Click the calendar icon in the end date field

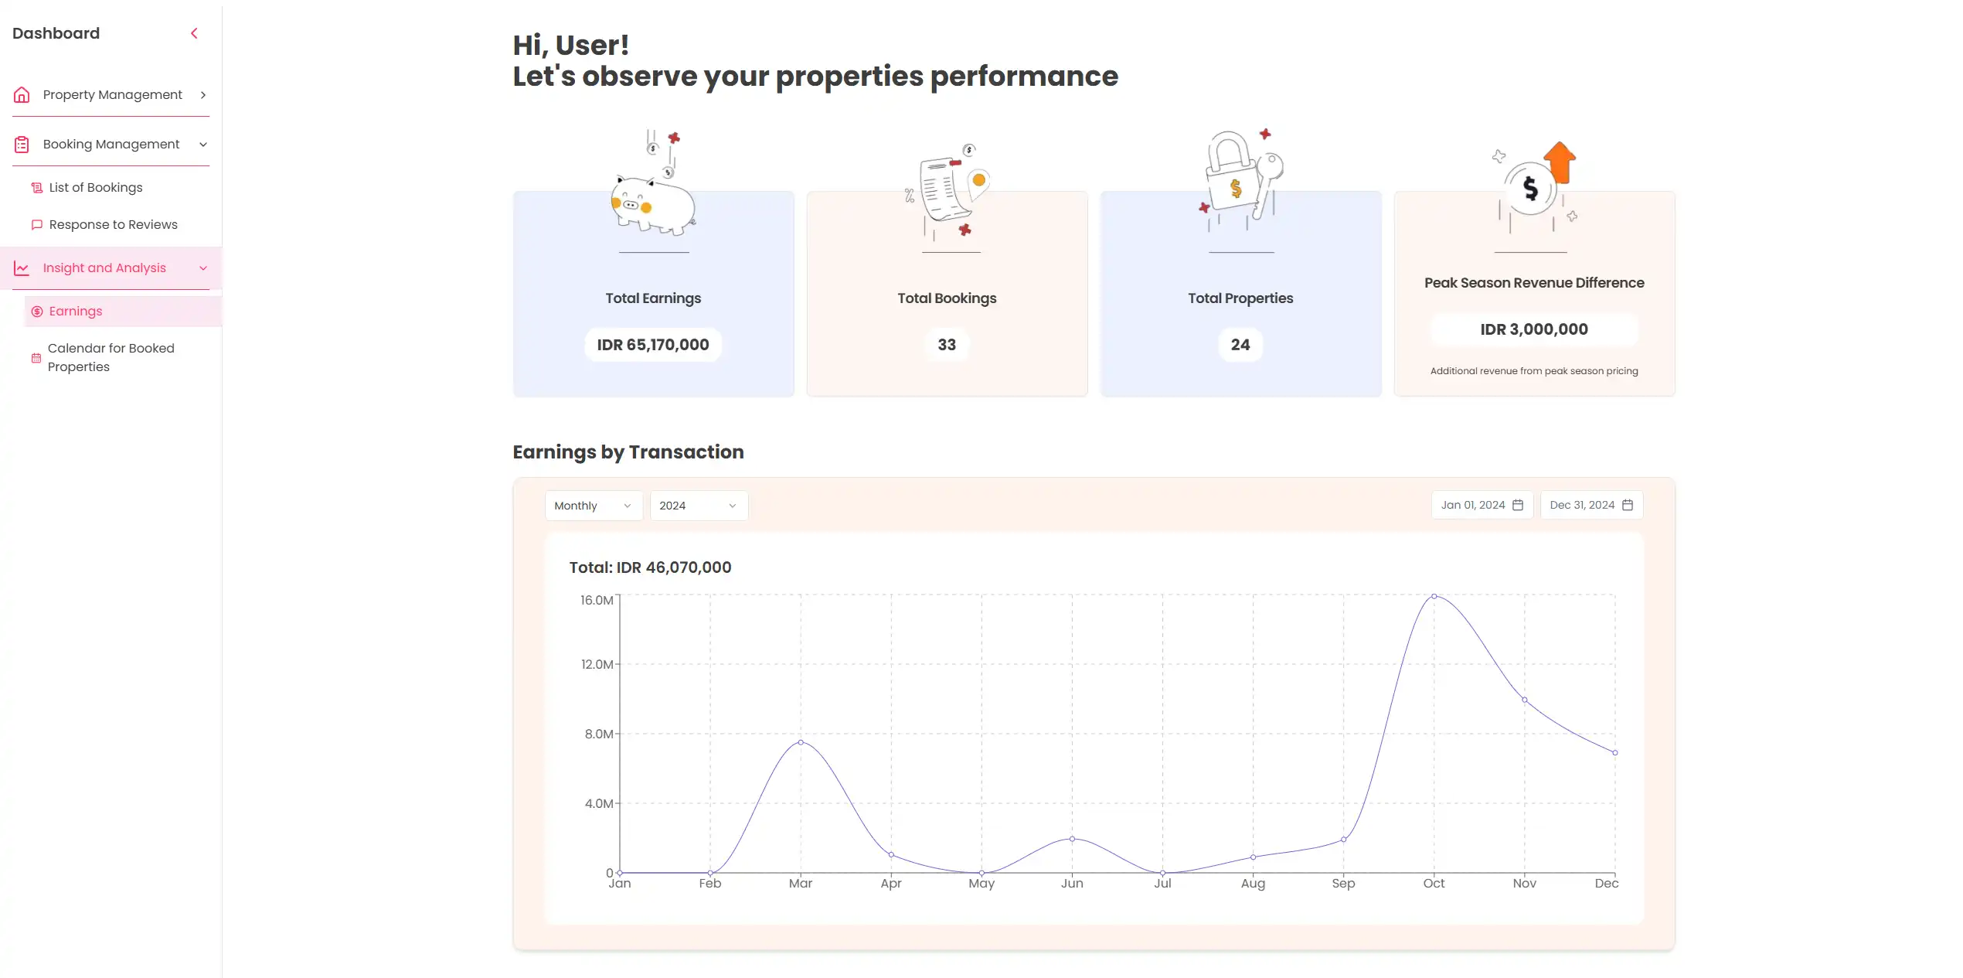pyautogui.click(x=1628, y=506)
